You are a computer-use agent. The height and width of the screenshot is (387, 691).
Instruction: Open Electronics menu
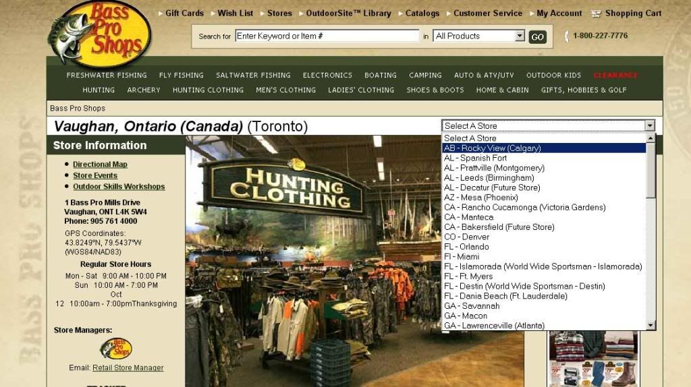[327, 76]
